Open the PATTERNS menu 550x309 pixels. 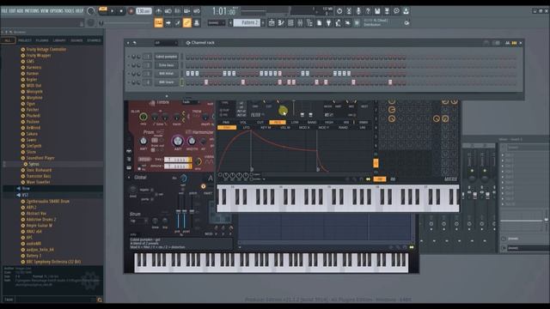click(x=32, y=11)
